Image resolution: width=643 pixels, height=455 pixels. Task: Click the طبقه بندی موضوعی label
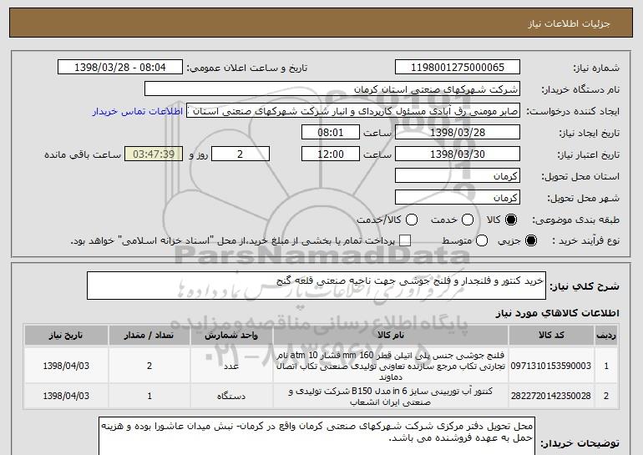click(x=575, y=220)
